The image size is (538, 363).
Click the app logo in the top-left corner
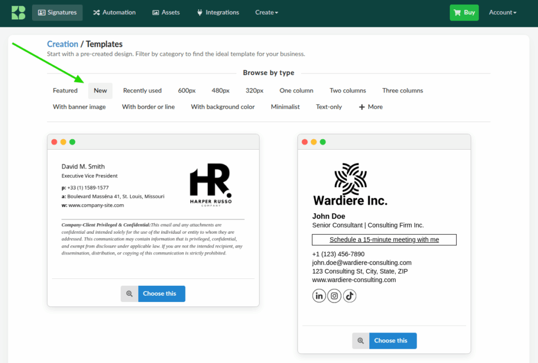point(18,13)
